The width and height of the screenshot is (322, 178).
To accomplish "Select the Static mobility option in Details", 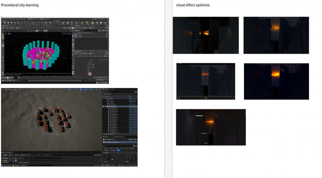I will 128,161.
